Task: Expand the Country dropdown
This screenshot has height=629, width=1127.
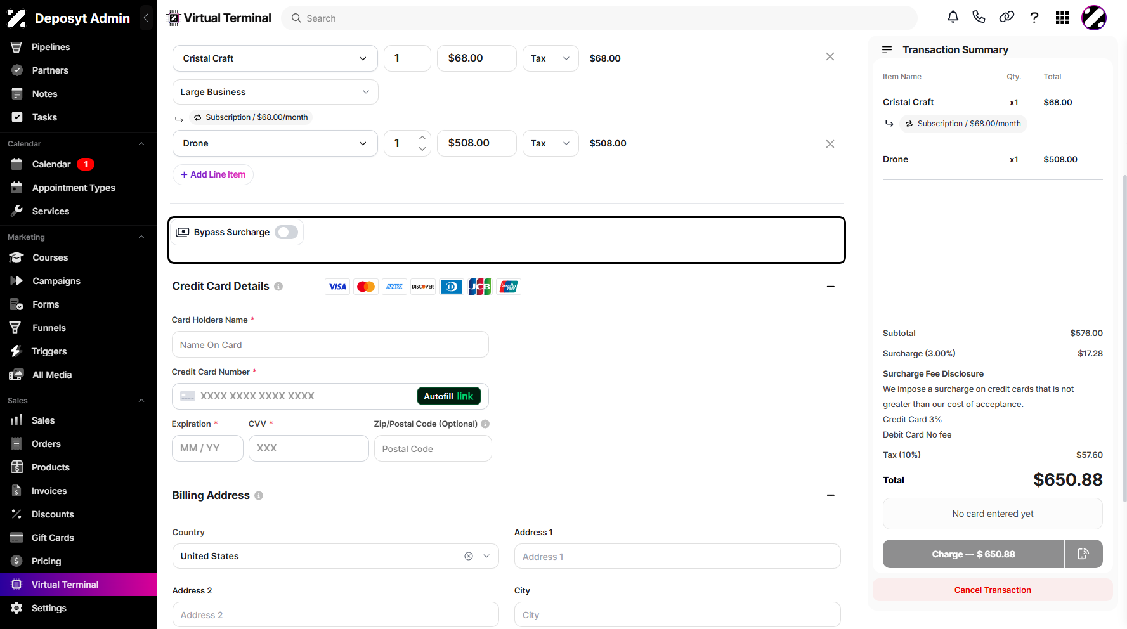Action: (486, 556)
